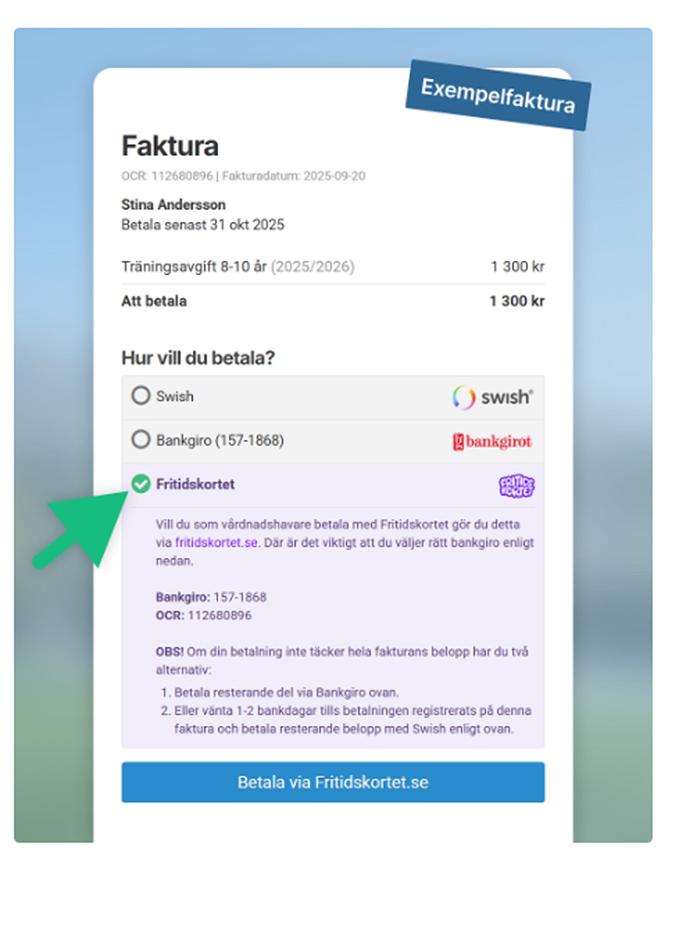This screenshot has width=686, height=940.
Task: Click the checked Fritidskortet radio button
Action: (x=141, y=484)
